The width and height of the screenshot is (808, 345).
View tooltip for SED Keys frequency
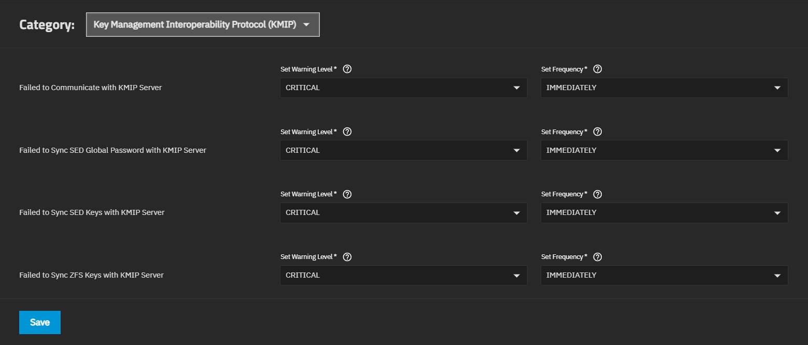coord(598,194)
